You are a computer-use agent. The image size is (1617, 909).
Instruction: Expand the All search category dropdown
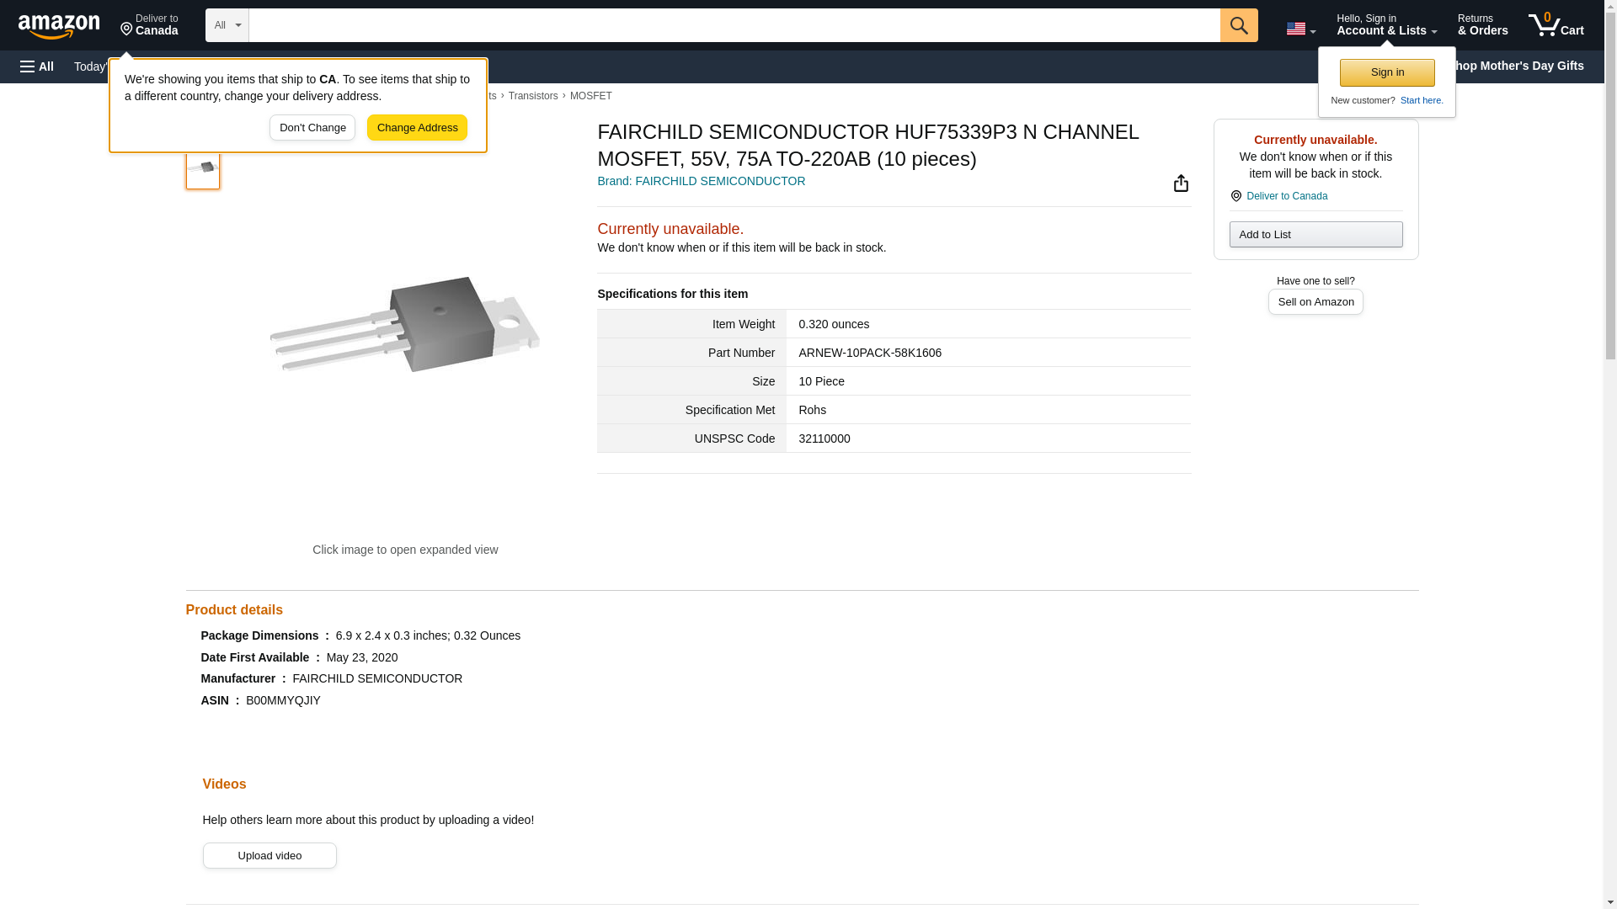pos(227,25)
